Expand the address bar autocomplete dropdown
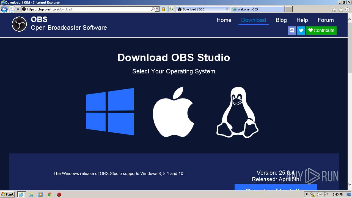Screen dimensions: 352x198 tap(157, 9)
